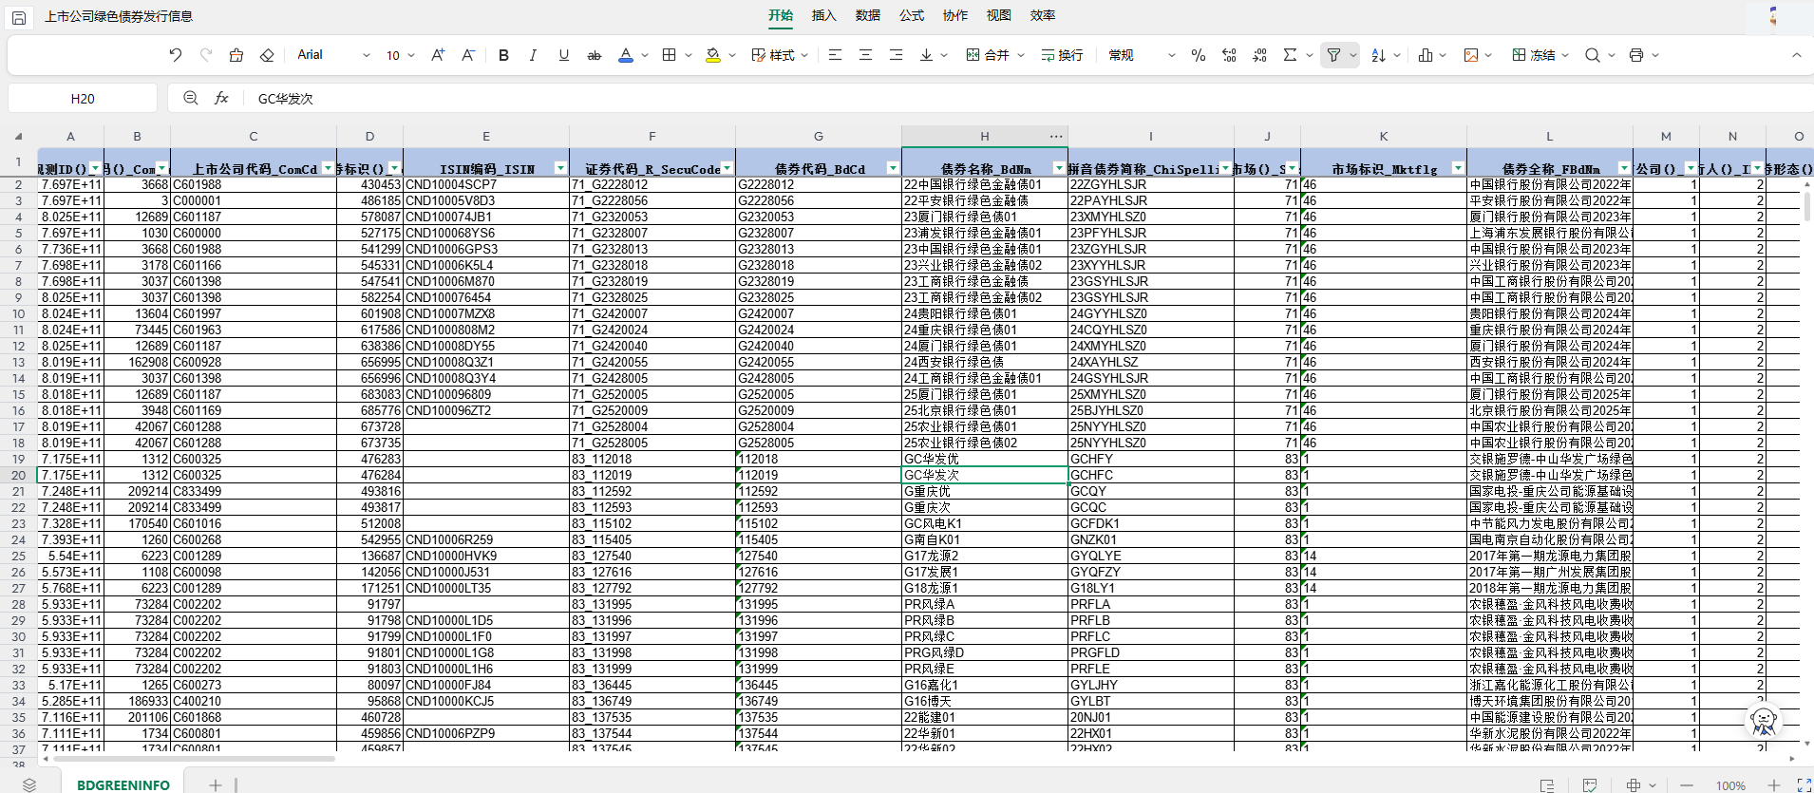1814x793 pixels.
Task: Open the search magnifier tool
Action: click(1593, 55)
